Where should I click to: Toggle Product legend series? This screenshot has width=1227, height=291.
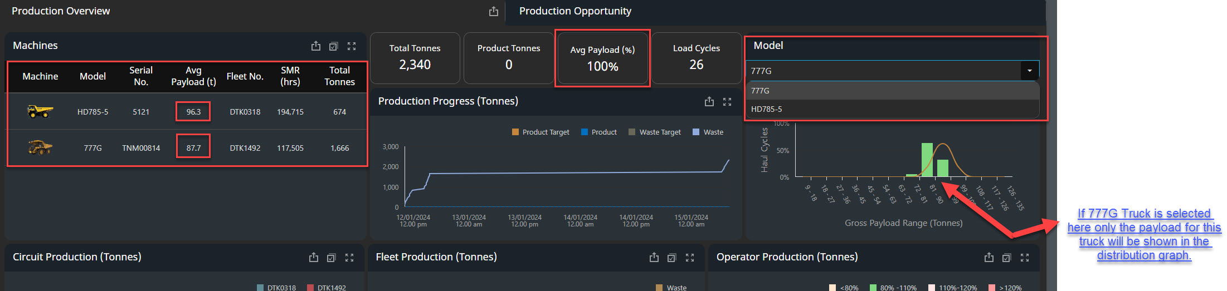(x=599, y=132)
